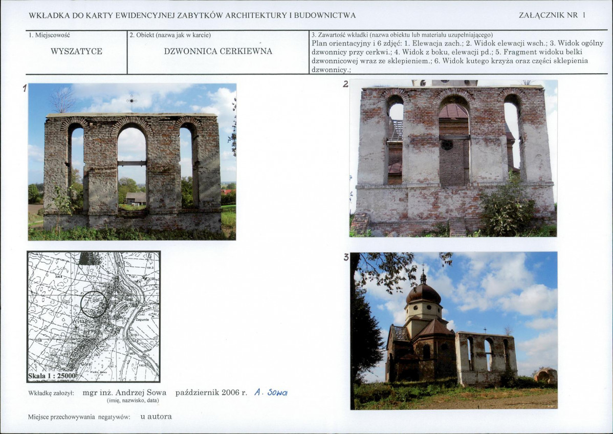Click the handwritten blue "A. Sowa" signature

[x=271, y=393]
